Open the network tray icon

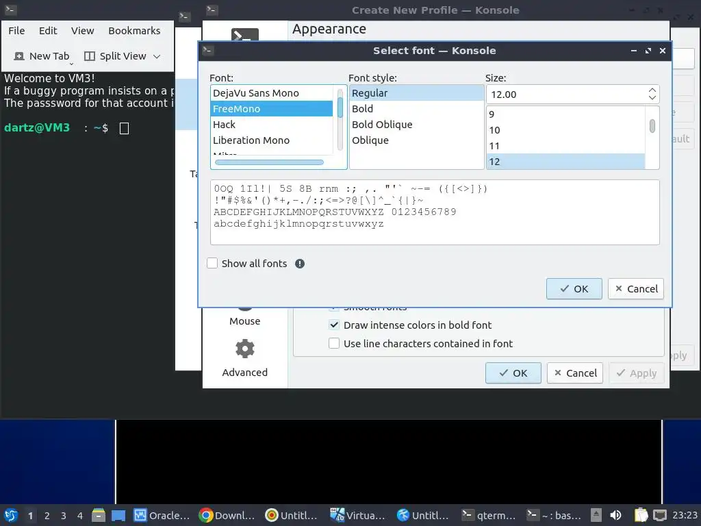(x=660, y=515)
